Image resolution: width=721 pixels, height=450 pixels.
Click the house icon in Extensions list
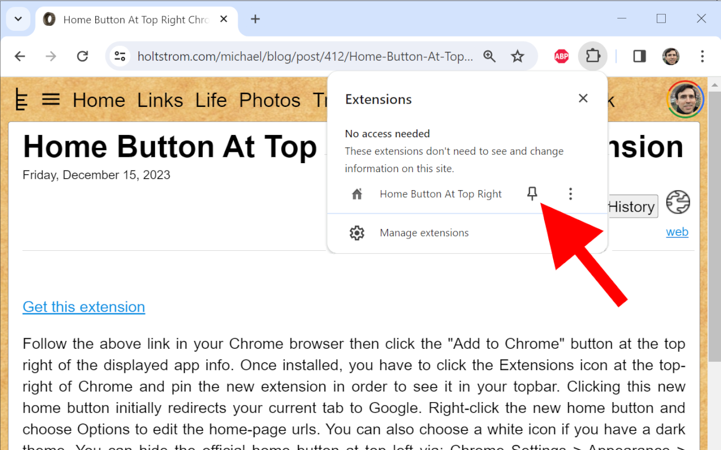click(357, 194)
